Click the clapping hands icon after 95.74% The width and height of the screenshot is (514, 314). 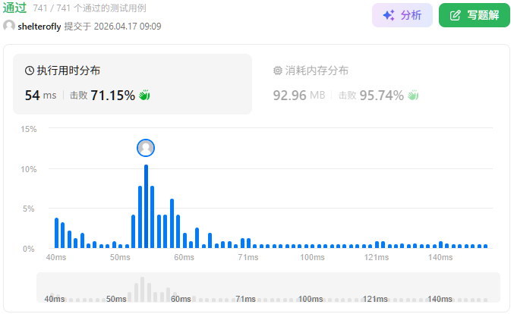pos(414,96)
